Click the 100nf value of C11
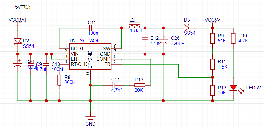 click(94, 33)
